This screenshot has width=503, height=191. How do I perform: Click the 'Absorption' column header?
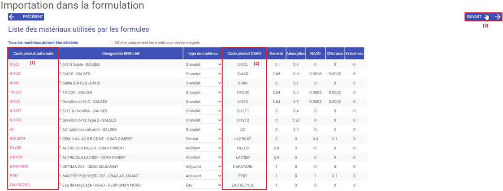click(x=296, y=53)
